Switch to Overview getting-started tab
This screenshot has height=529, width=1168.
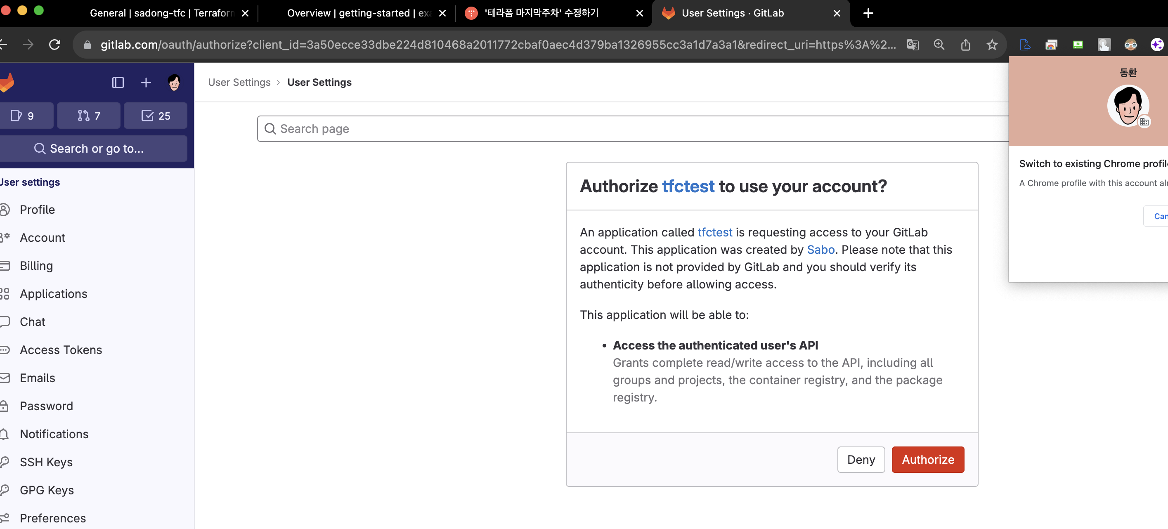358,13
